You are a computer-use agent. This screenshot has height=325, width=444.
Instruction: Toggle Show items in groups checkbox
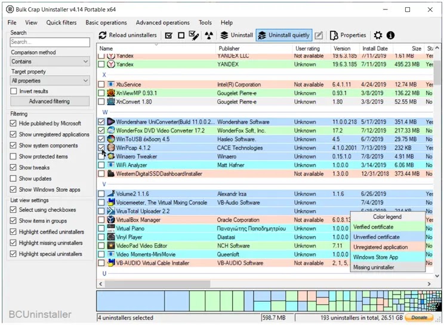(x=13, y=220)
